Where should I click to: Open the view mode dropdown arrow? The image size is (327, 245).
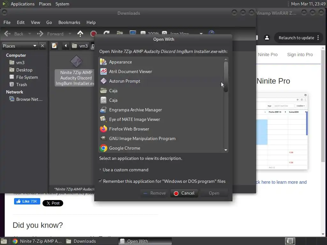coord(201,34)
